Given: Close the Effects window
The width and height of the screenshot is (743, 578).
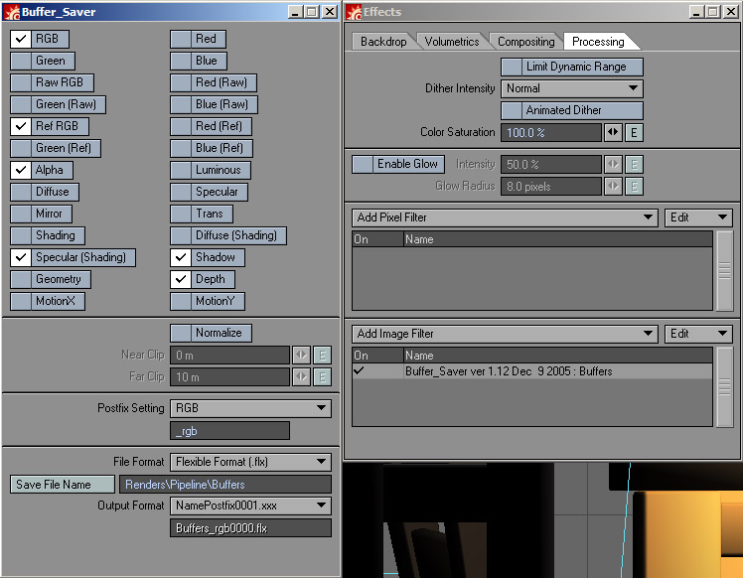Looking at the screenshot, I should pyautogui.click(x=731, y=12).
